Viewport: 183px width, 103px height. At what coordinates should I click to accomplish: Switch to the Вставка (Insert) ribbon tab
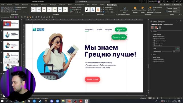(x=17, y=5)
